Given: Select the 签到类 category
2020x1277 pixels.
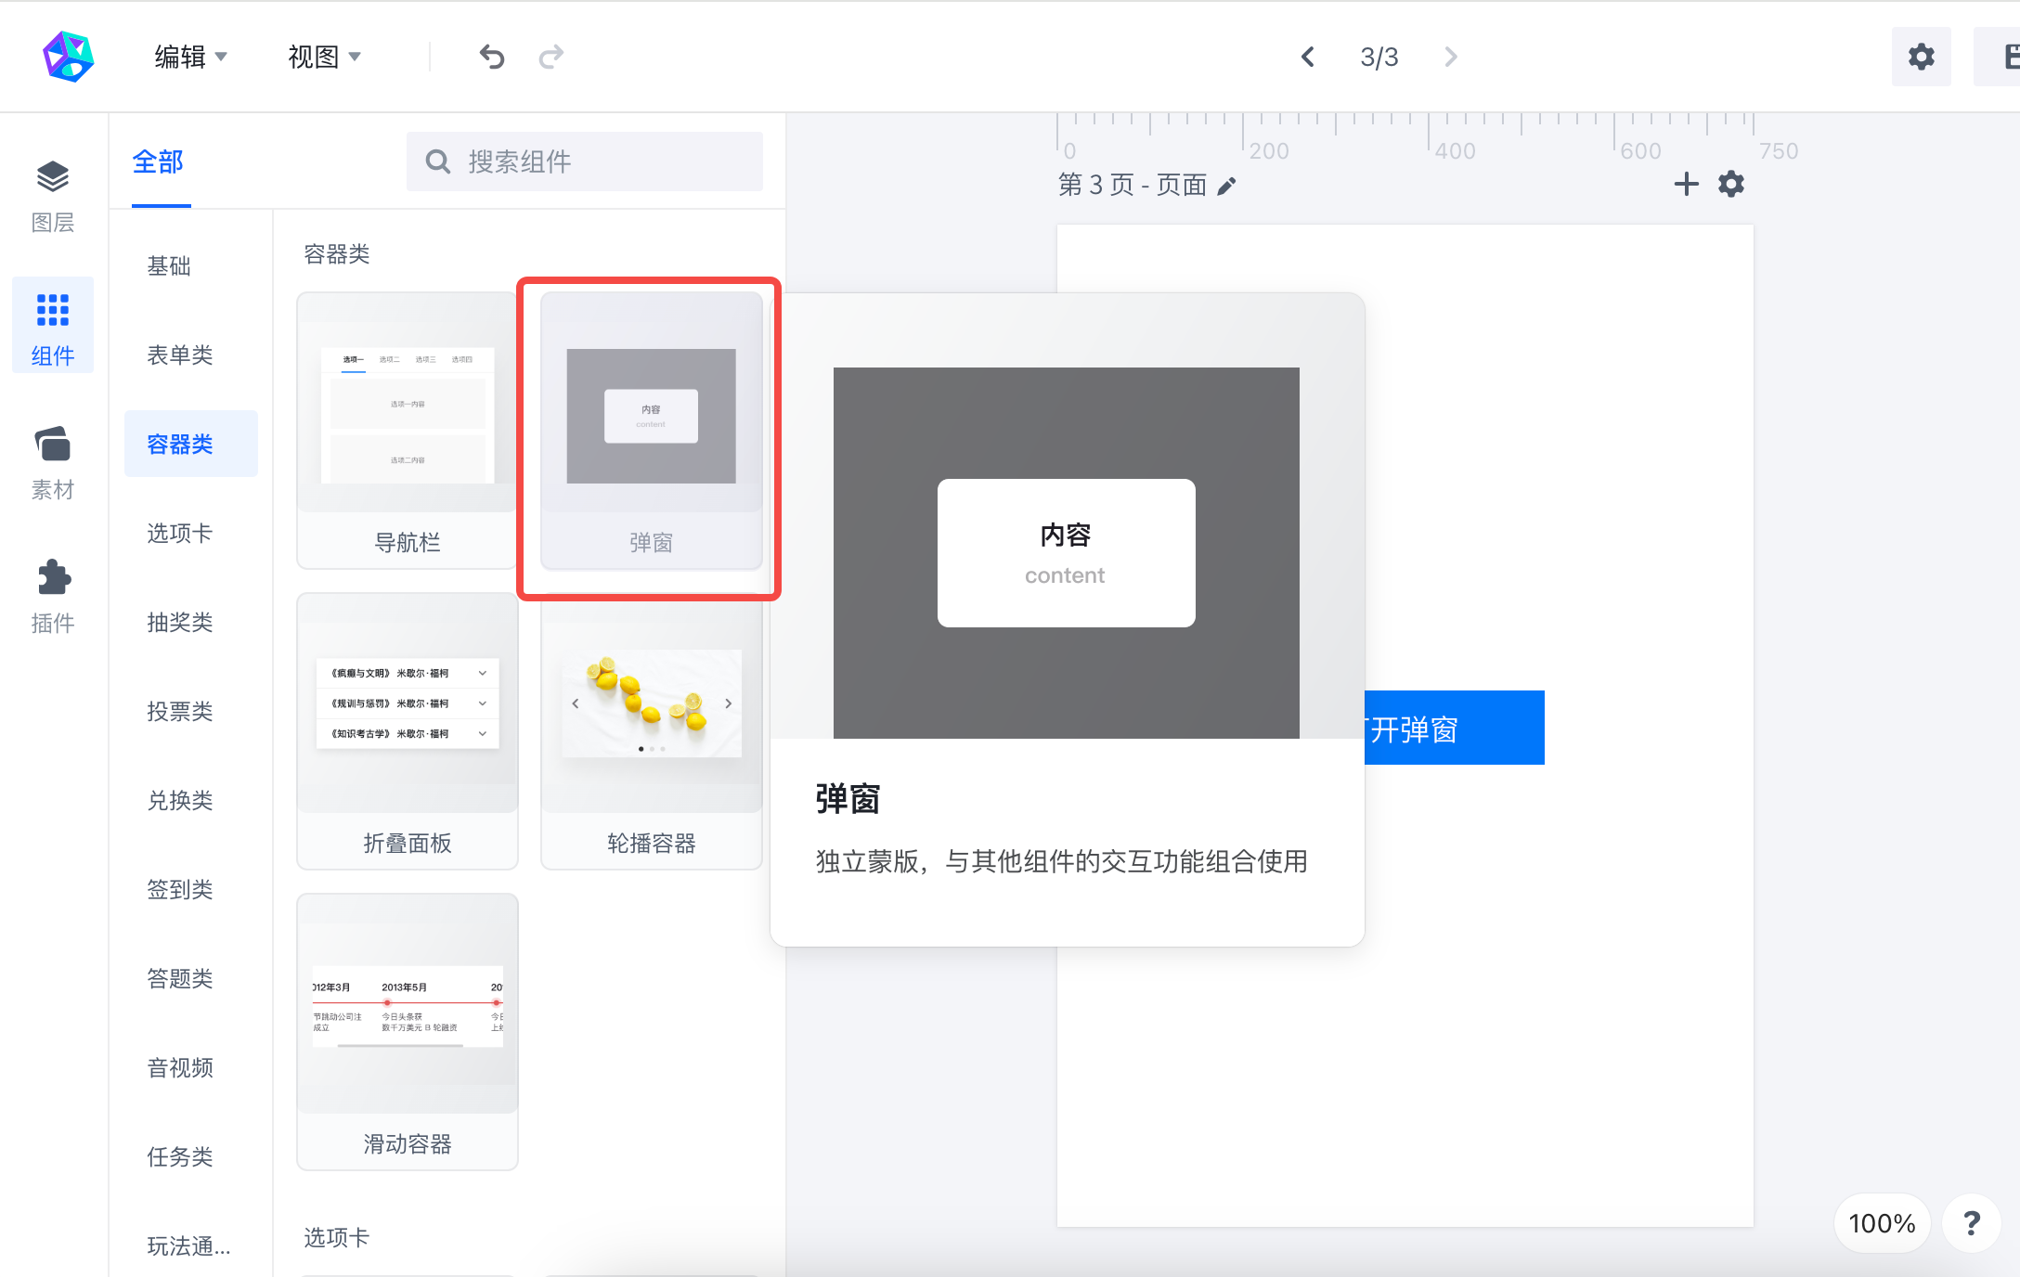Looking at the screenshot, I should tap(180, 889).
